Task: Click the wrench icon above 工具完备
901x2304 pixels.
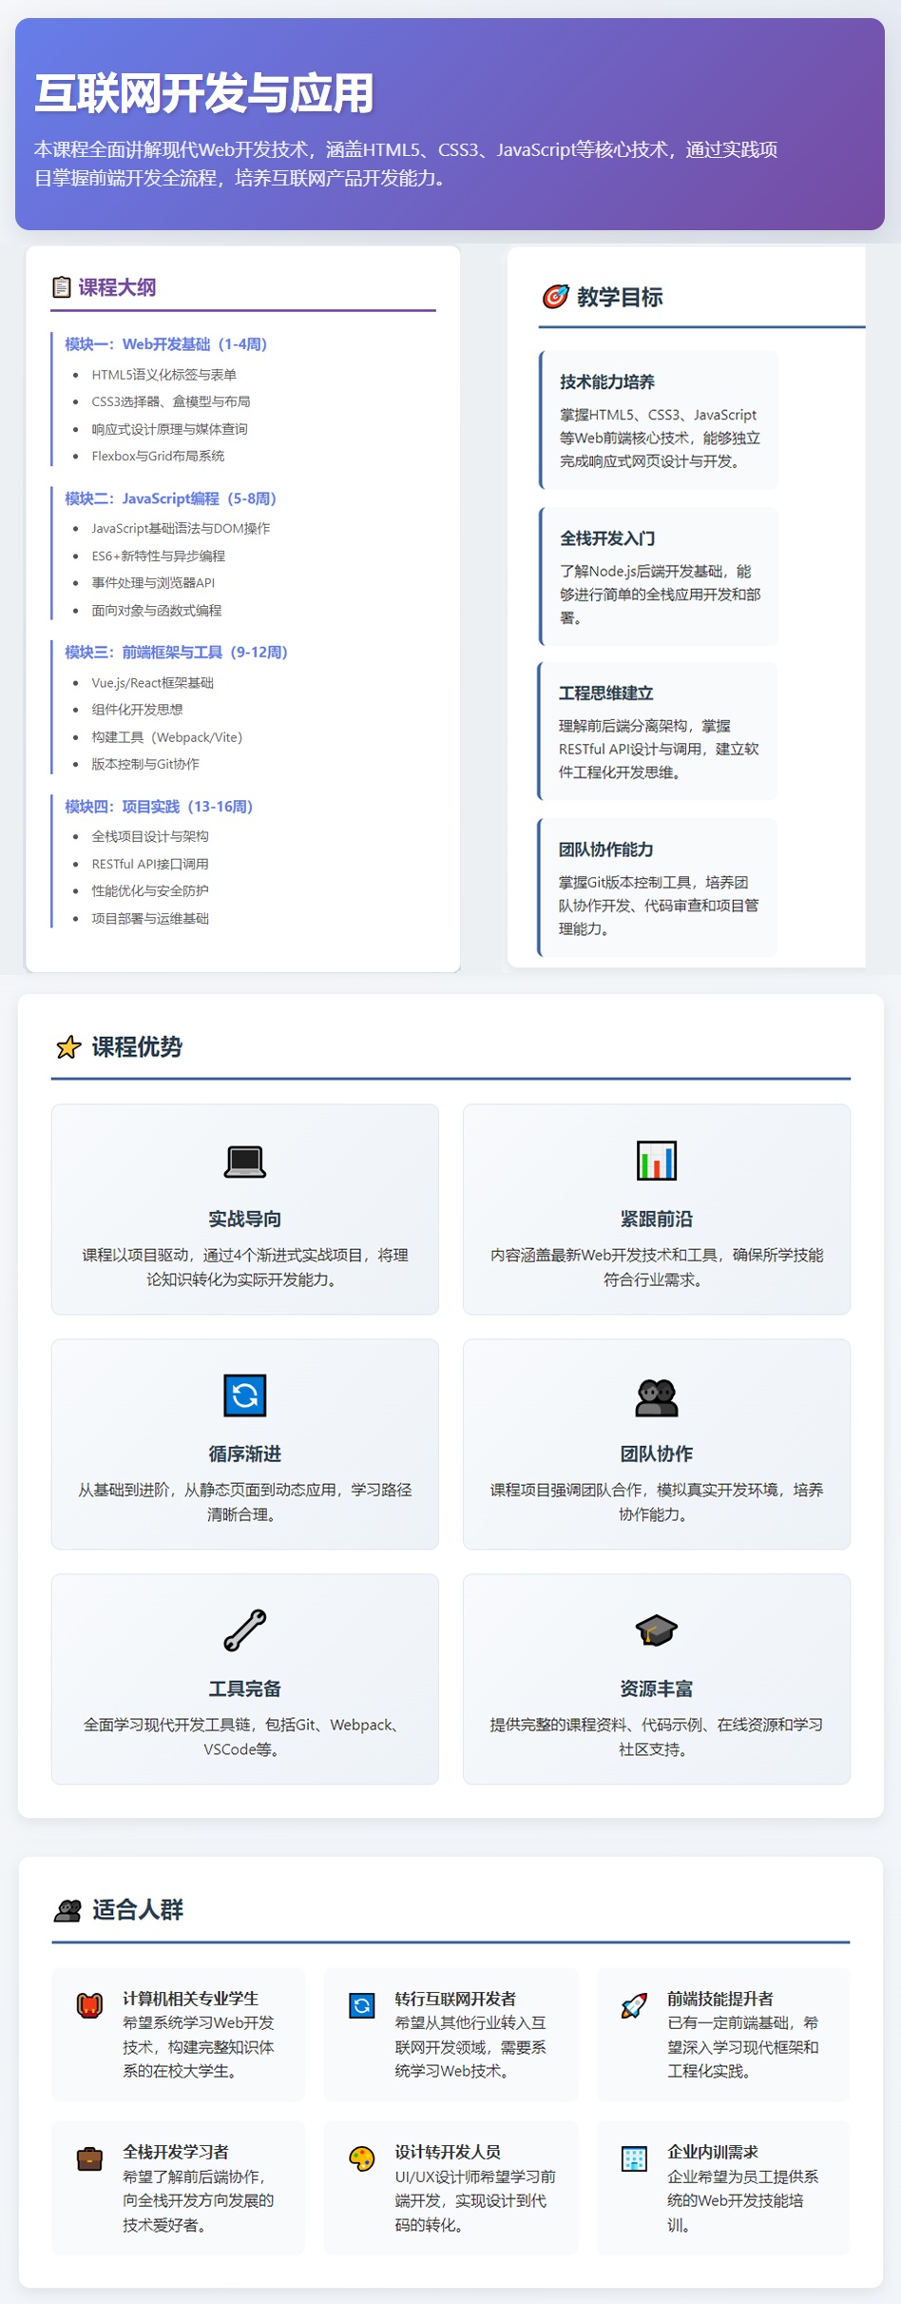Action: (245, 1630)
